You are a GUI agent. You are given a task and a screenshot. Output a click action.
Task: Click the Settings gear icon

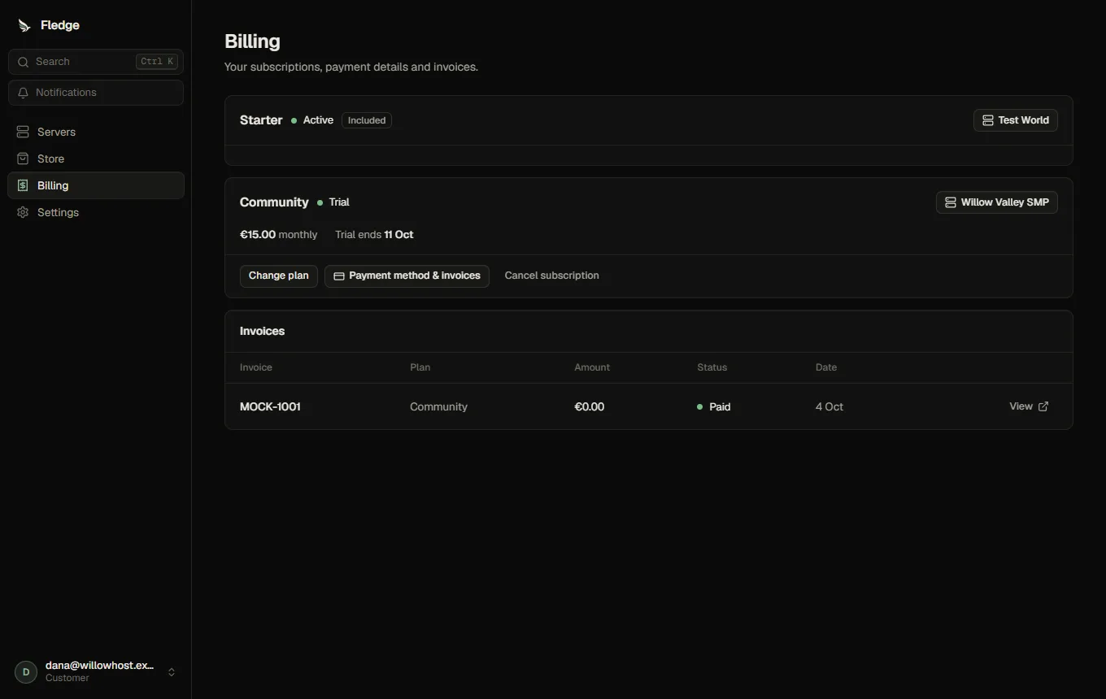click(x=23, y=212)
